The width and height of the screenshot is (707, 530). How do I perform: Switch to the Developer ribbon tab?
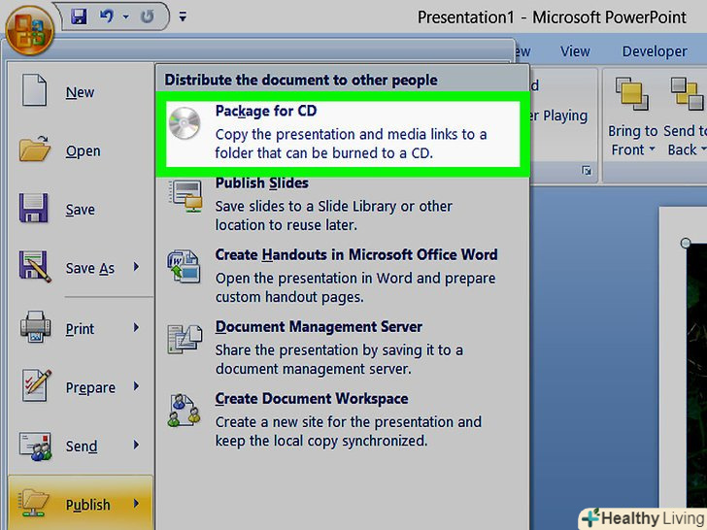(655, 51)
